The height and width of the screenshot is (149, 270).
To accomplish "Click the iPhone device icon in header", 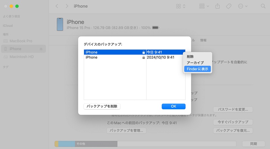I will coord(60,24).
